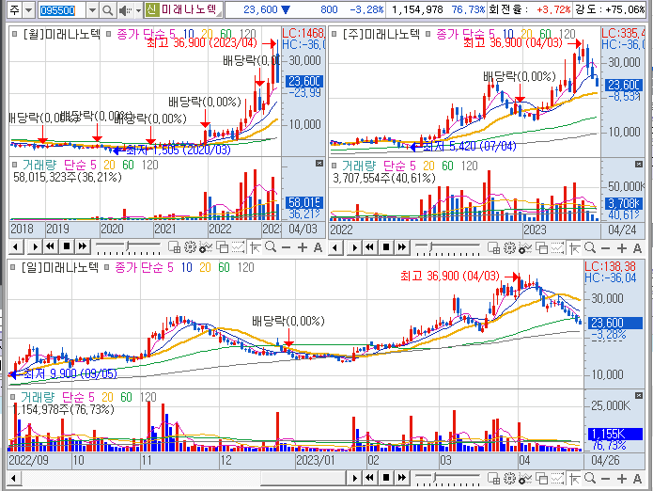This screenshot has width=653, height=491.
Task: Click overlapping windows icon in weekly toolbar
Action: [x=542, y=248]
